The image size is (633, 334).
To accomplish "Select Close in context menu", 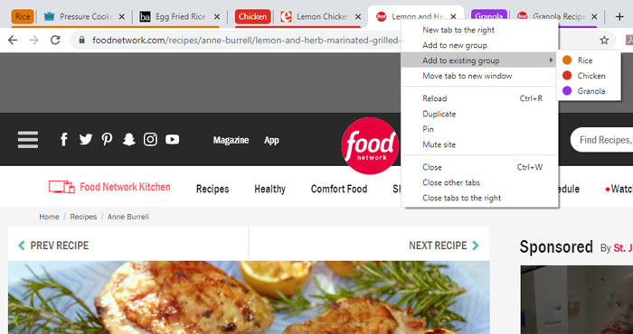I will [479, 167].
